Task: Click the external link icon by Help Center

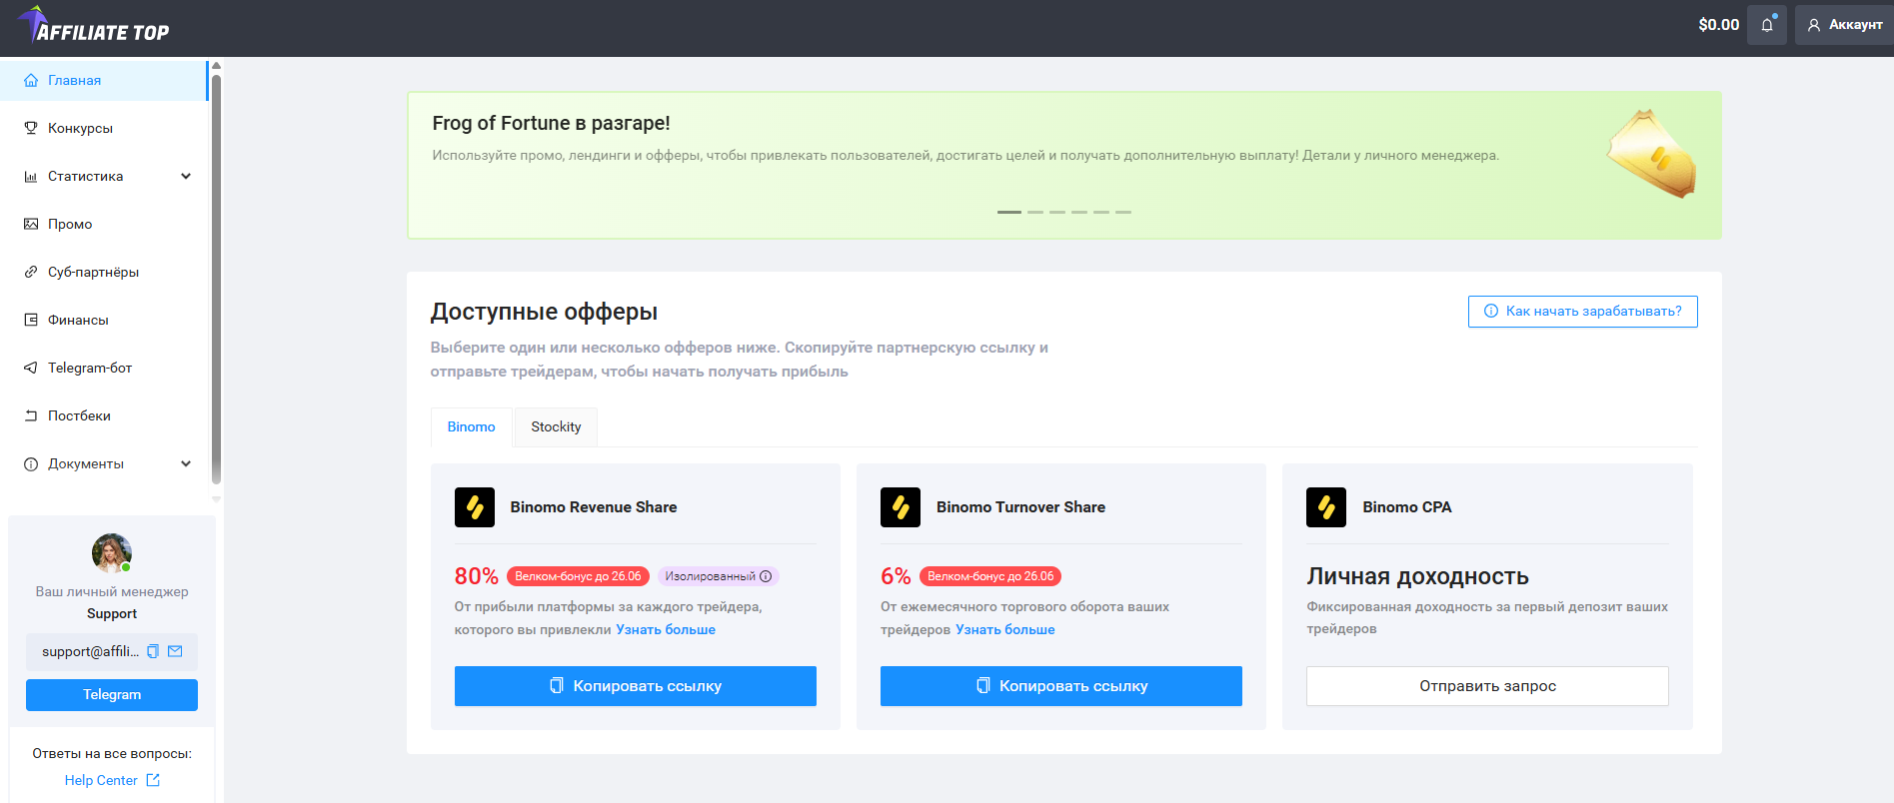Action: coord(153,780)
